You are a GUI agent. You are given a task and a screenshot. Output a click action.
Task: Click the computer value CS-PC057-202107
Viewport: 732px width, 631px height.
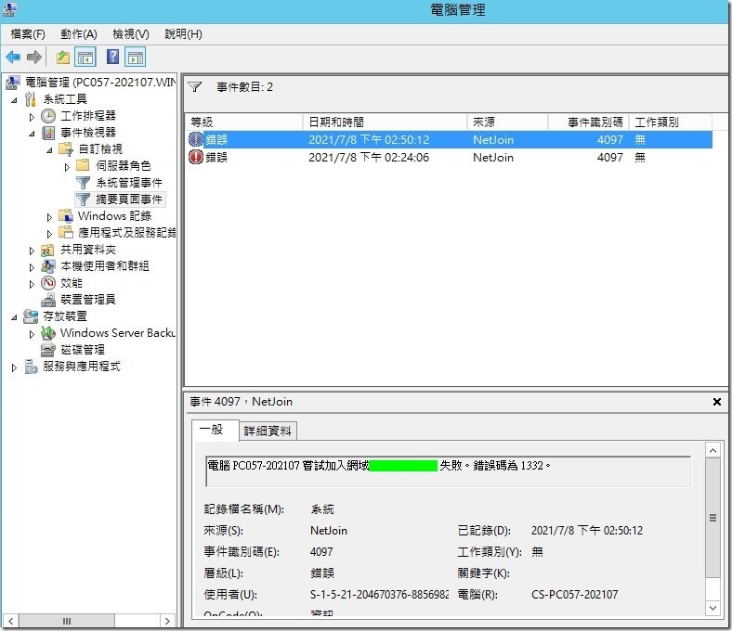coord(575,595)
